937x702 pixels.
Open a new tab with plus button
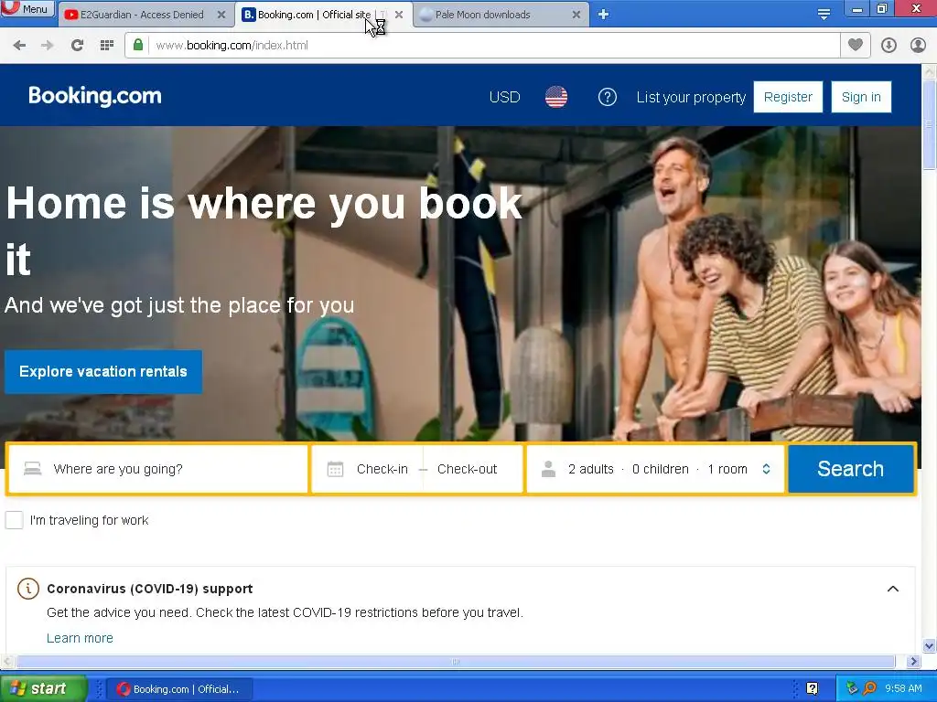coord(604,15)
